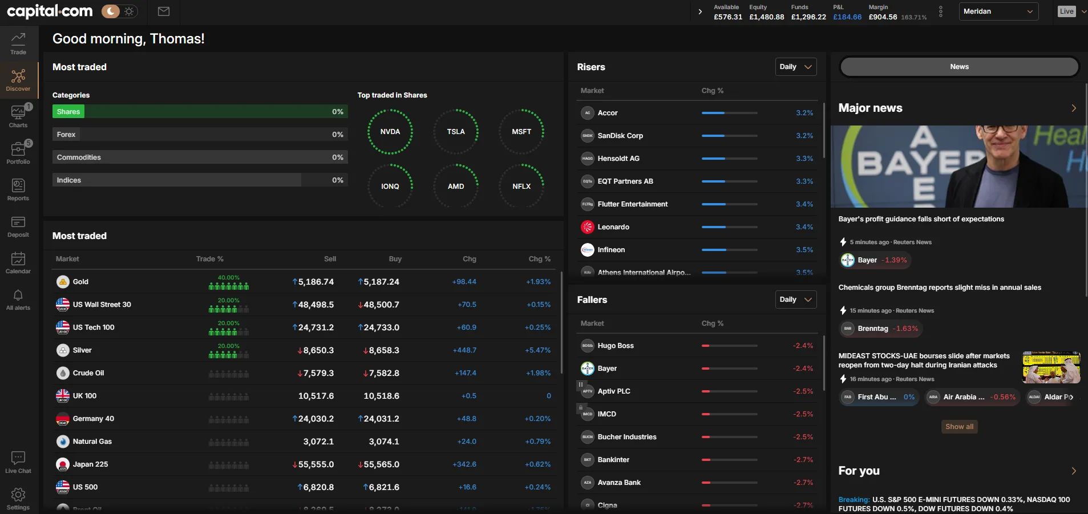The width and height of the screenshot is (1088, 514).
Task: Select the Shares category
Action: pyautogui.click(x=200, y=112)
